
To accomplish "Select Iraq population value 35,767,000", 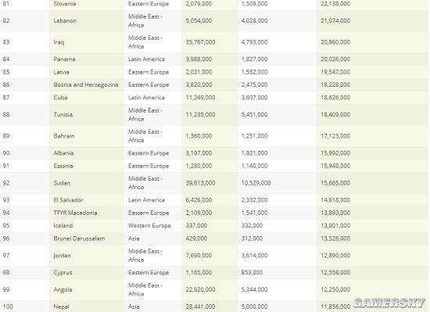I will pos(200,42).
